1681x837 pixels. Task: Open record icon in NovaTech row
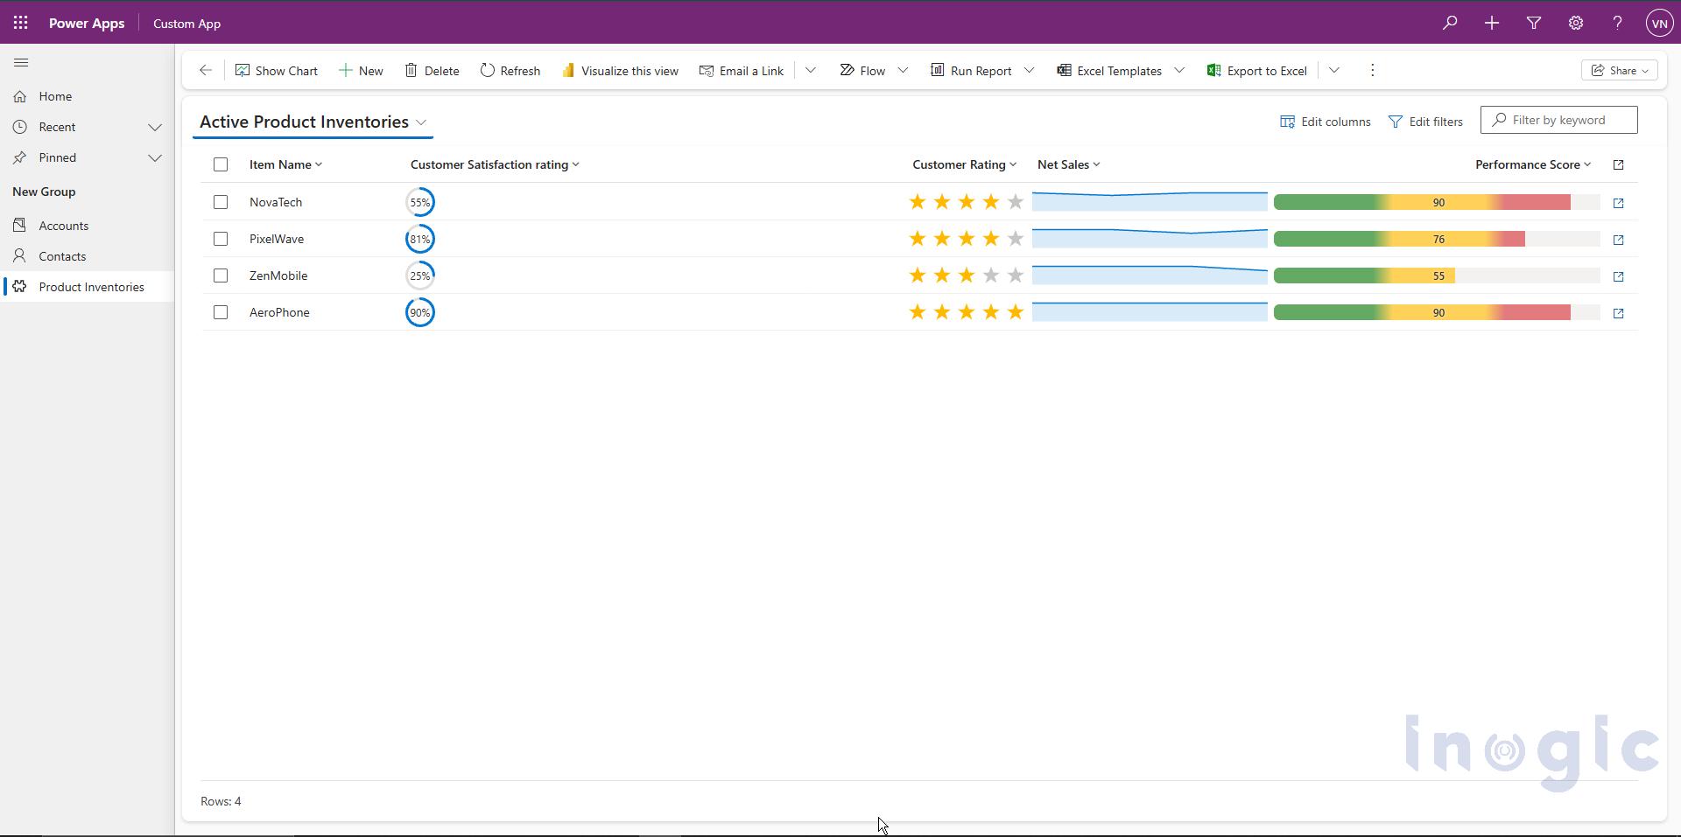click(1619, 203)
